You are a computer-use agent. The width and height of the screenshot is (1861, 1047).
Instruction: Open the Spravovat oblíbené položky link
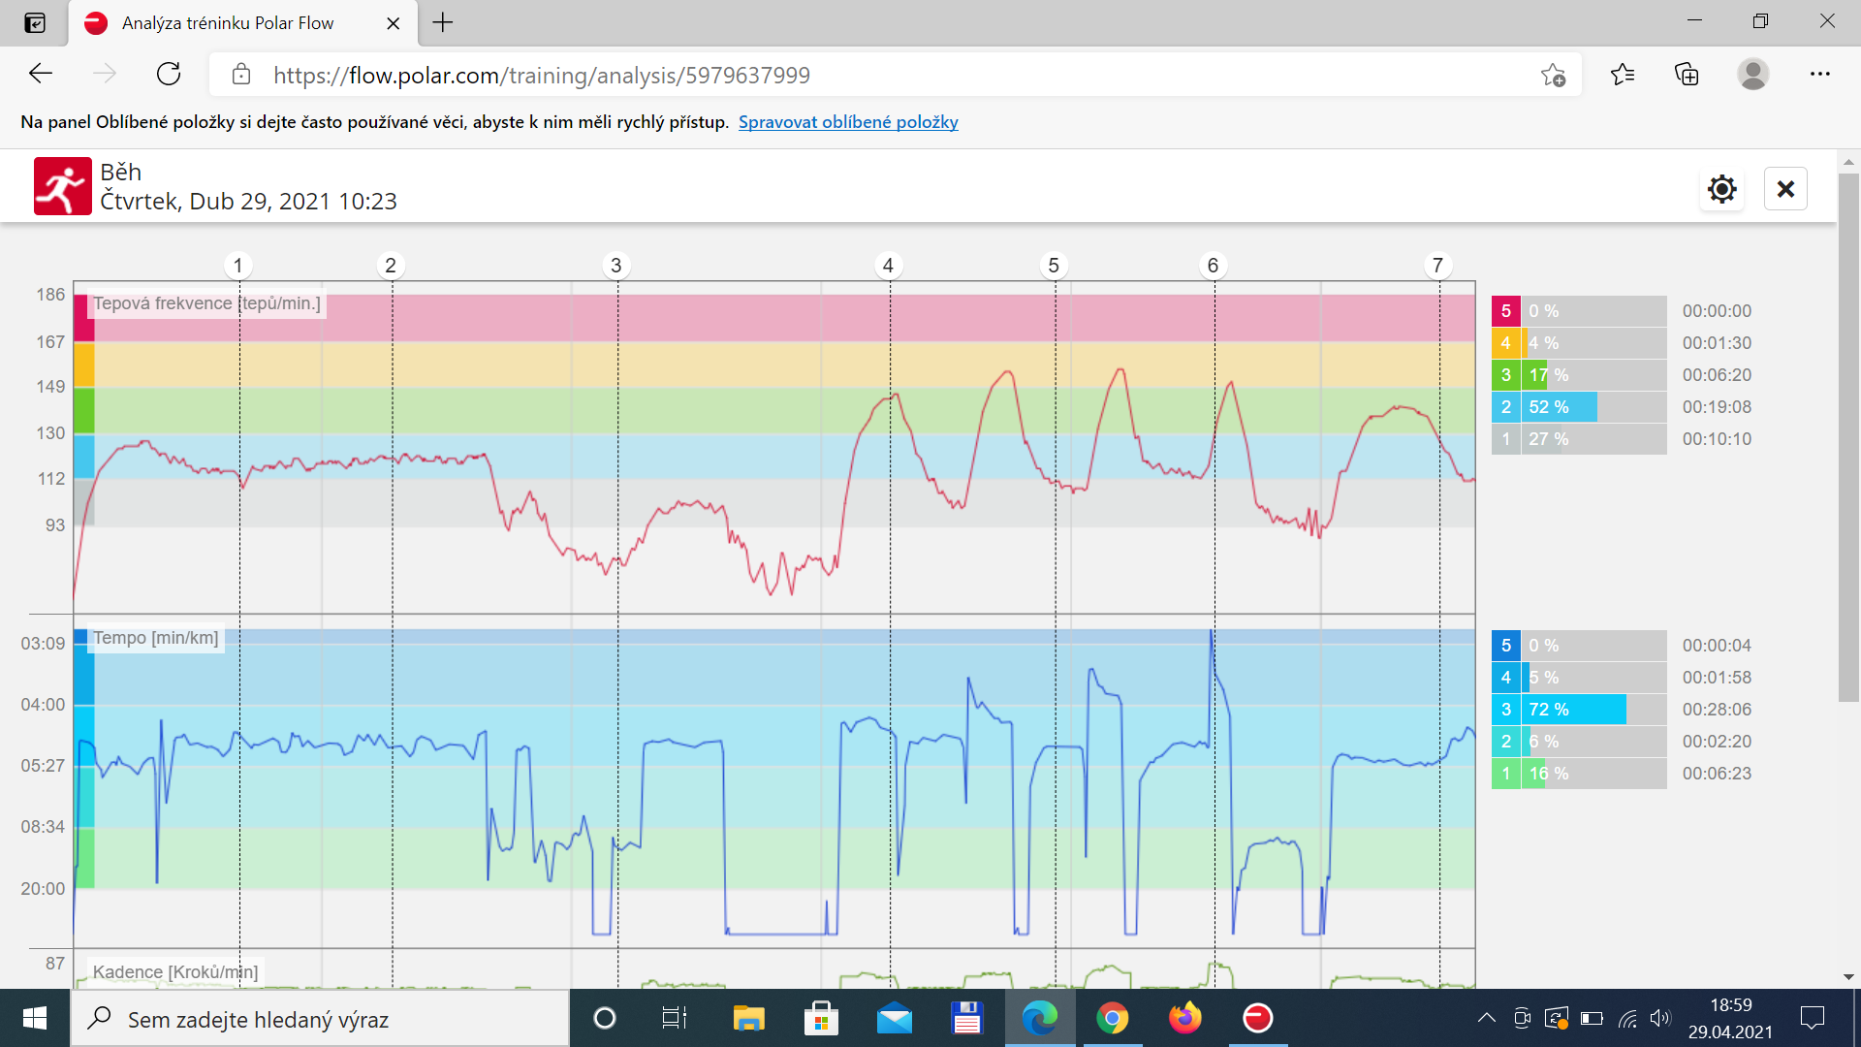click(x=848, y=122)
